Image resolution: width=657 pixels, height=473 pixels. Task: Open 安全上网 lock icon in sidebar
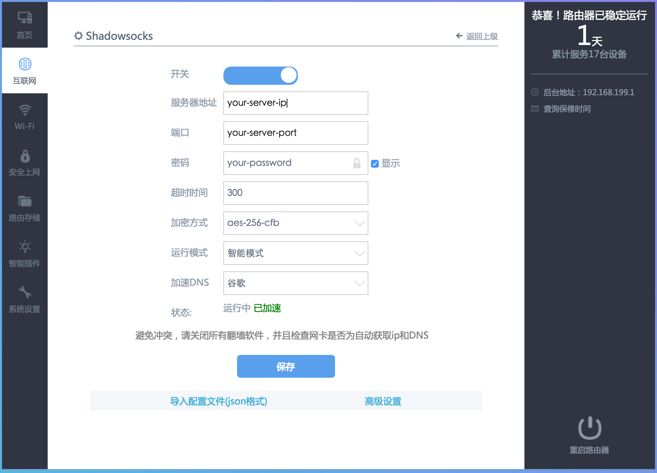(25, 156)
